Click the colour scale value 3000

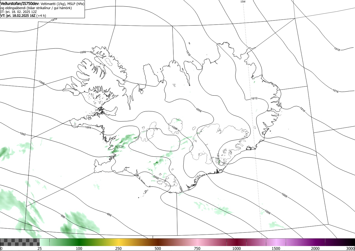click(351, 249)
